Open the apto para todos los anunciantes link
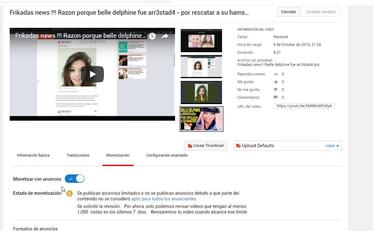This screenshot has width=373, height=231. point(164,199)
